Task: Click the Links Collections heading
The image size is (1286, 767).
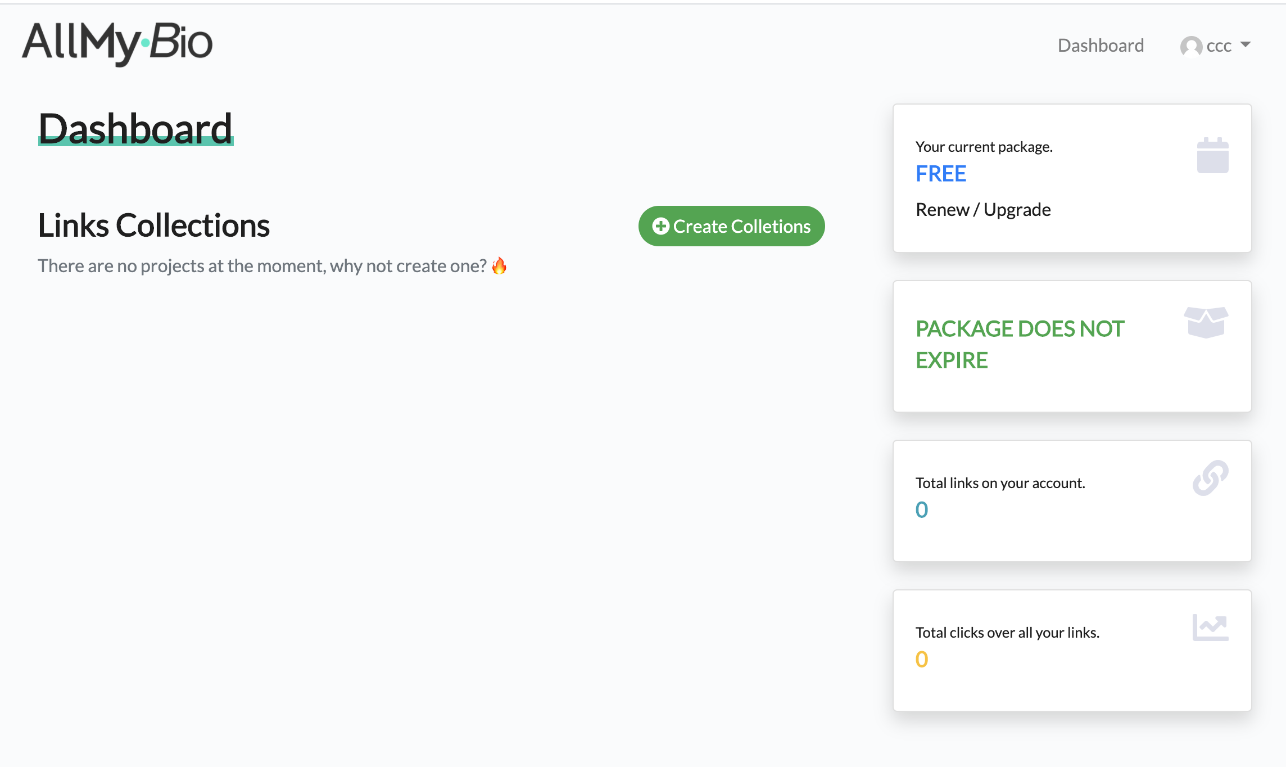Action: coord(154,225)
